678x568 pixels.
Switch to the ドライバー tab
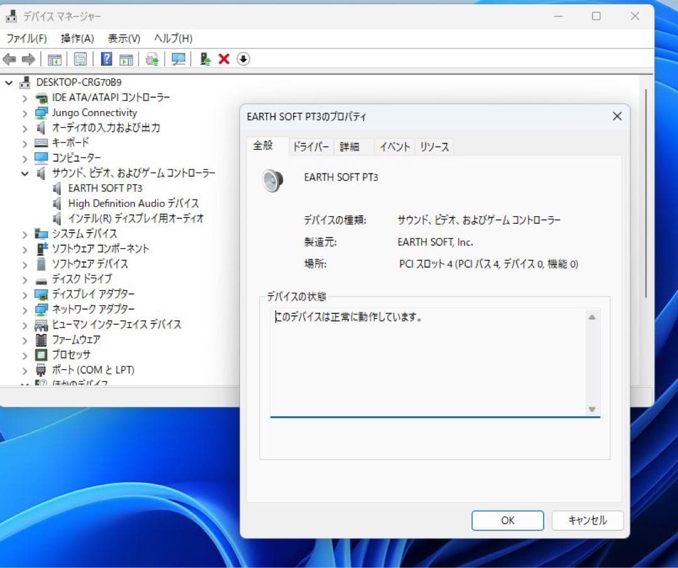click(310, 146)
